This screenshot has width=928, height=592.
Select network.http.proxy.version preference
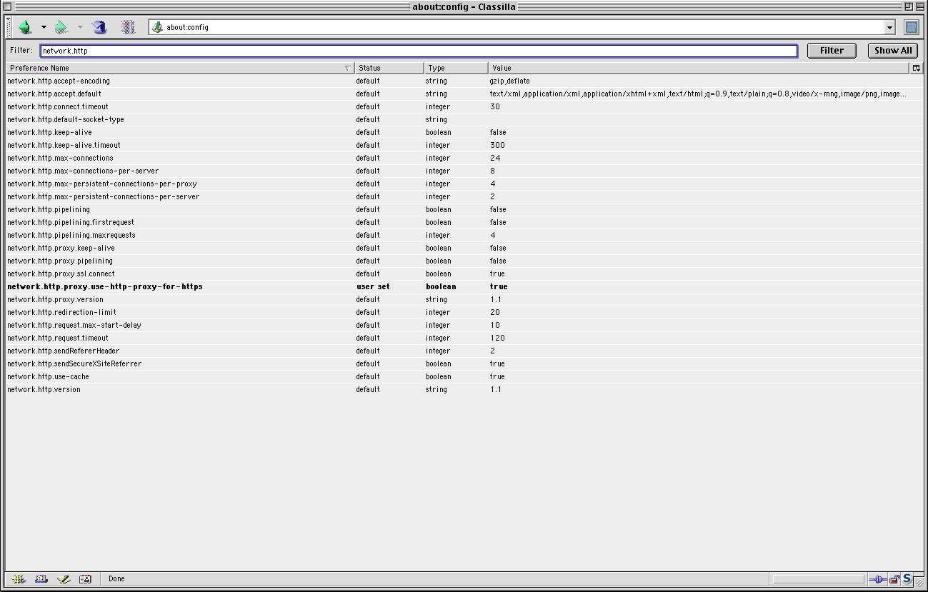tap(464, 299)
